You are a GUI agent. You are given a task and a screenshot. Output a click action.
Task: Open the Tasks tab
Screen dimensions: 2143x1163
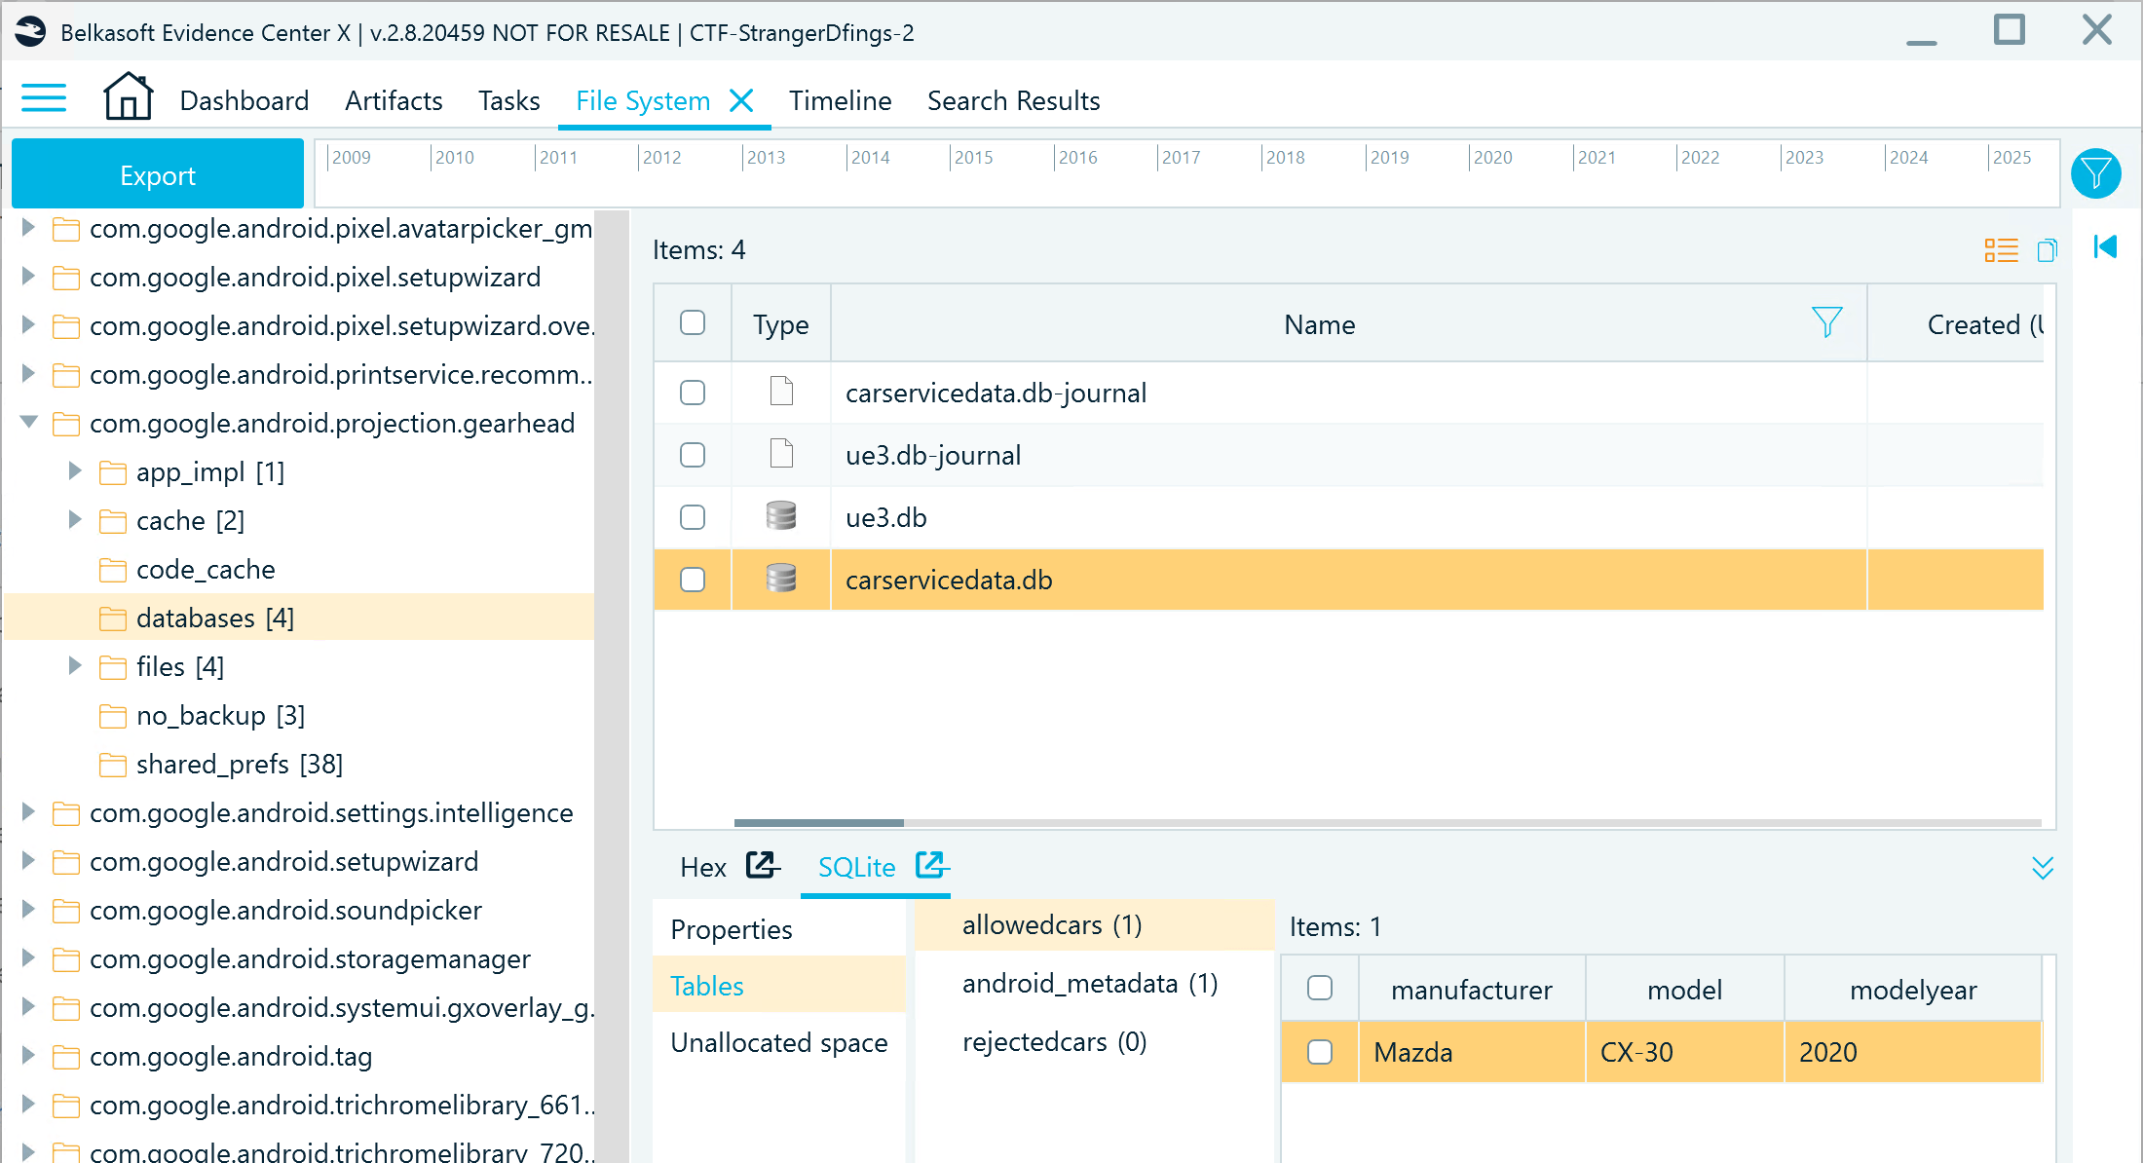click(508, 100)
